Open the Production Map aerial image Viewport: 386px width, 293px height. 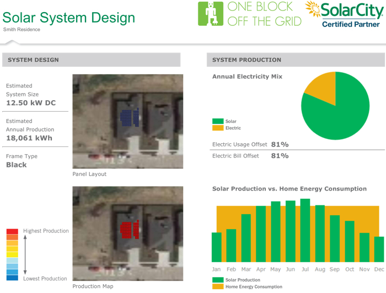point(128,234)
